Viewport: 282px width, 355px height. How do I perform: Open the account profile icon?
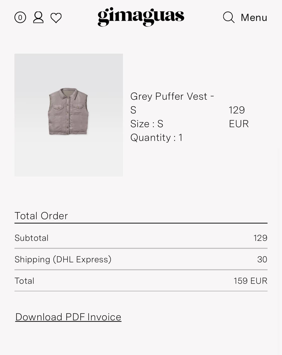pyautogui.click(x=38, y=18)
